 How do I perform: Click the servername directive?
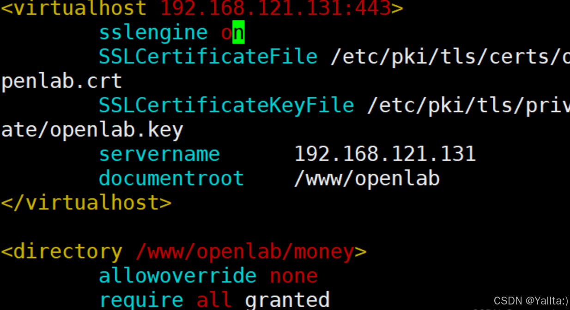tap(159, 153)
